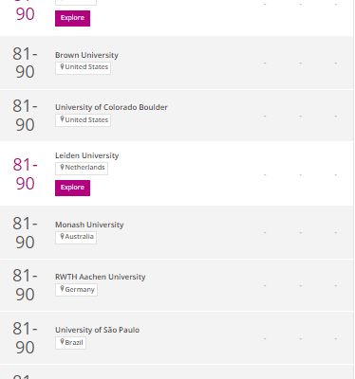Select the Australia location tag

[76, 238]
